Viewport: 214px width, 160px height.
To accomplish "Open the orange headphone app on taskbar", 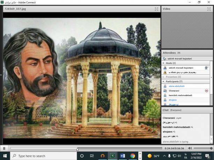I will [103, 156].
